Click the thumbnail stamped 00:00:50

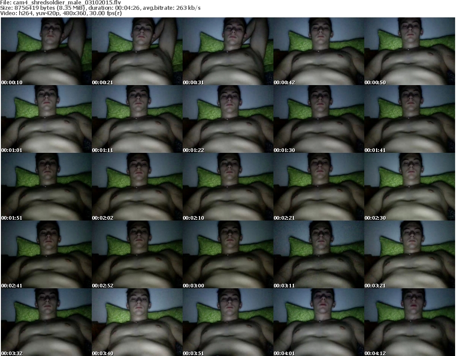point(410,51)
